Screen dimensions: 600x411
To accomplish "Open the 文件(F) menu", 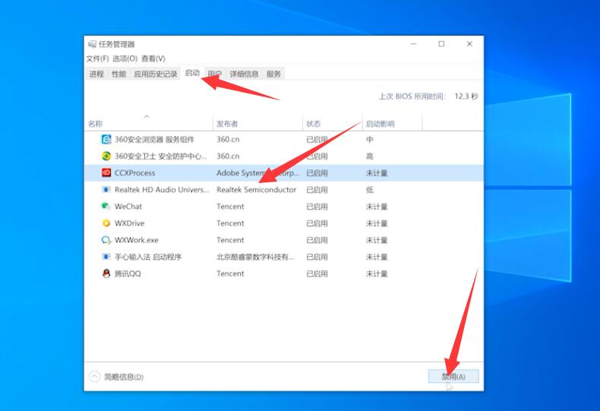I will pos(97,58).
